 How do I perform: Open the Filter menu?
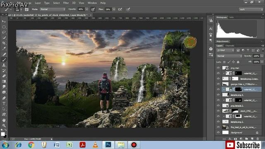[x=66, y=3]
